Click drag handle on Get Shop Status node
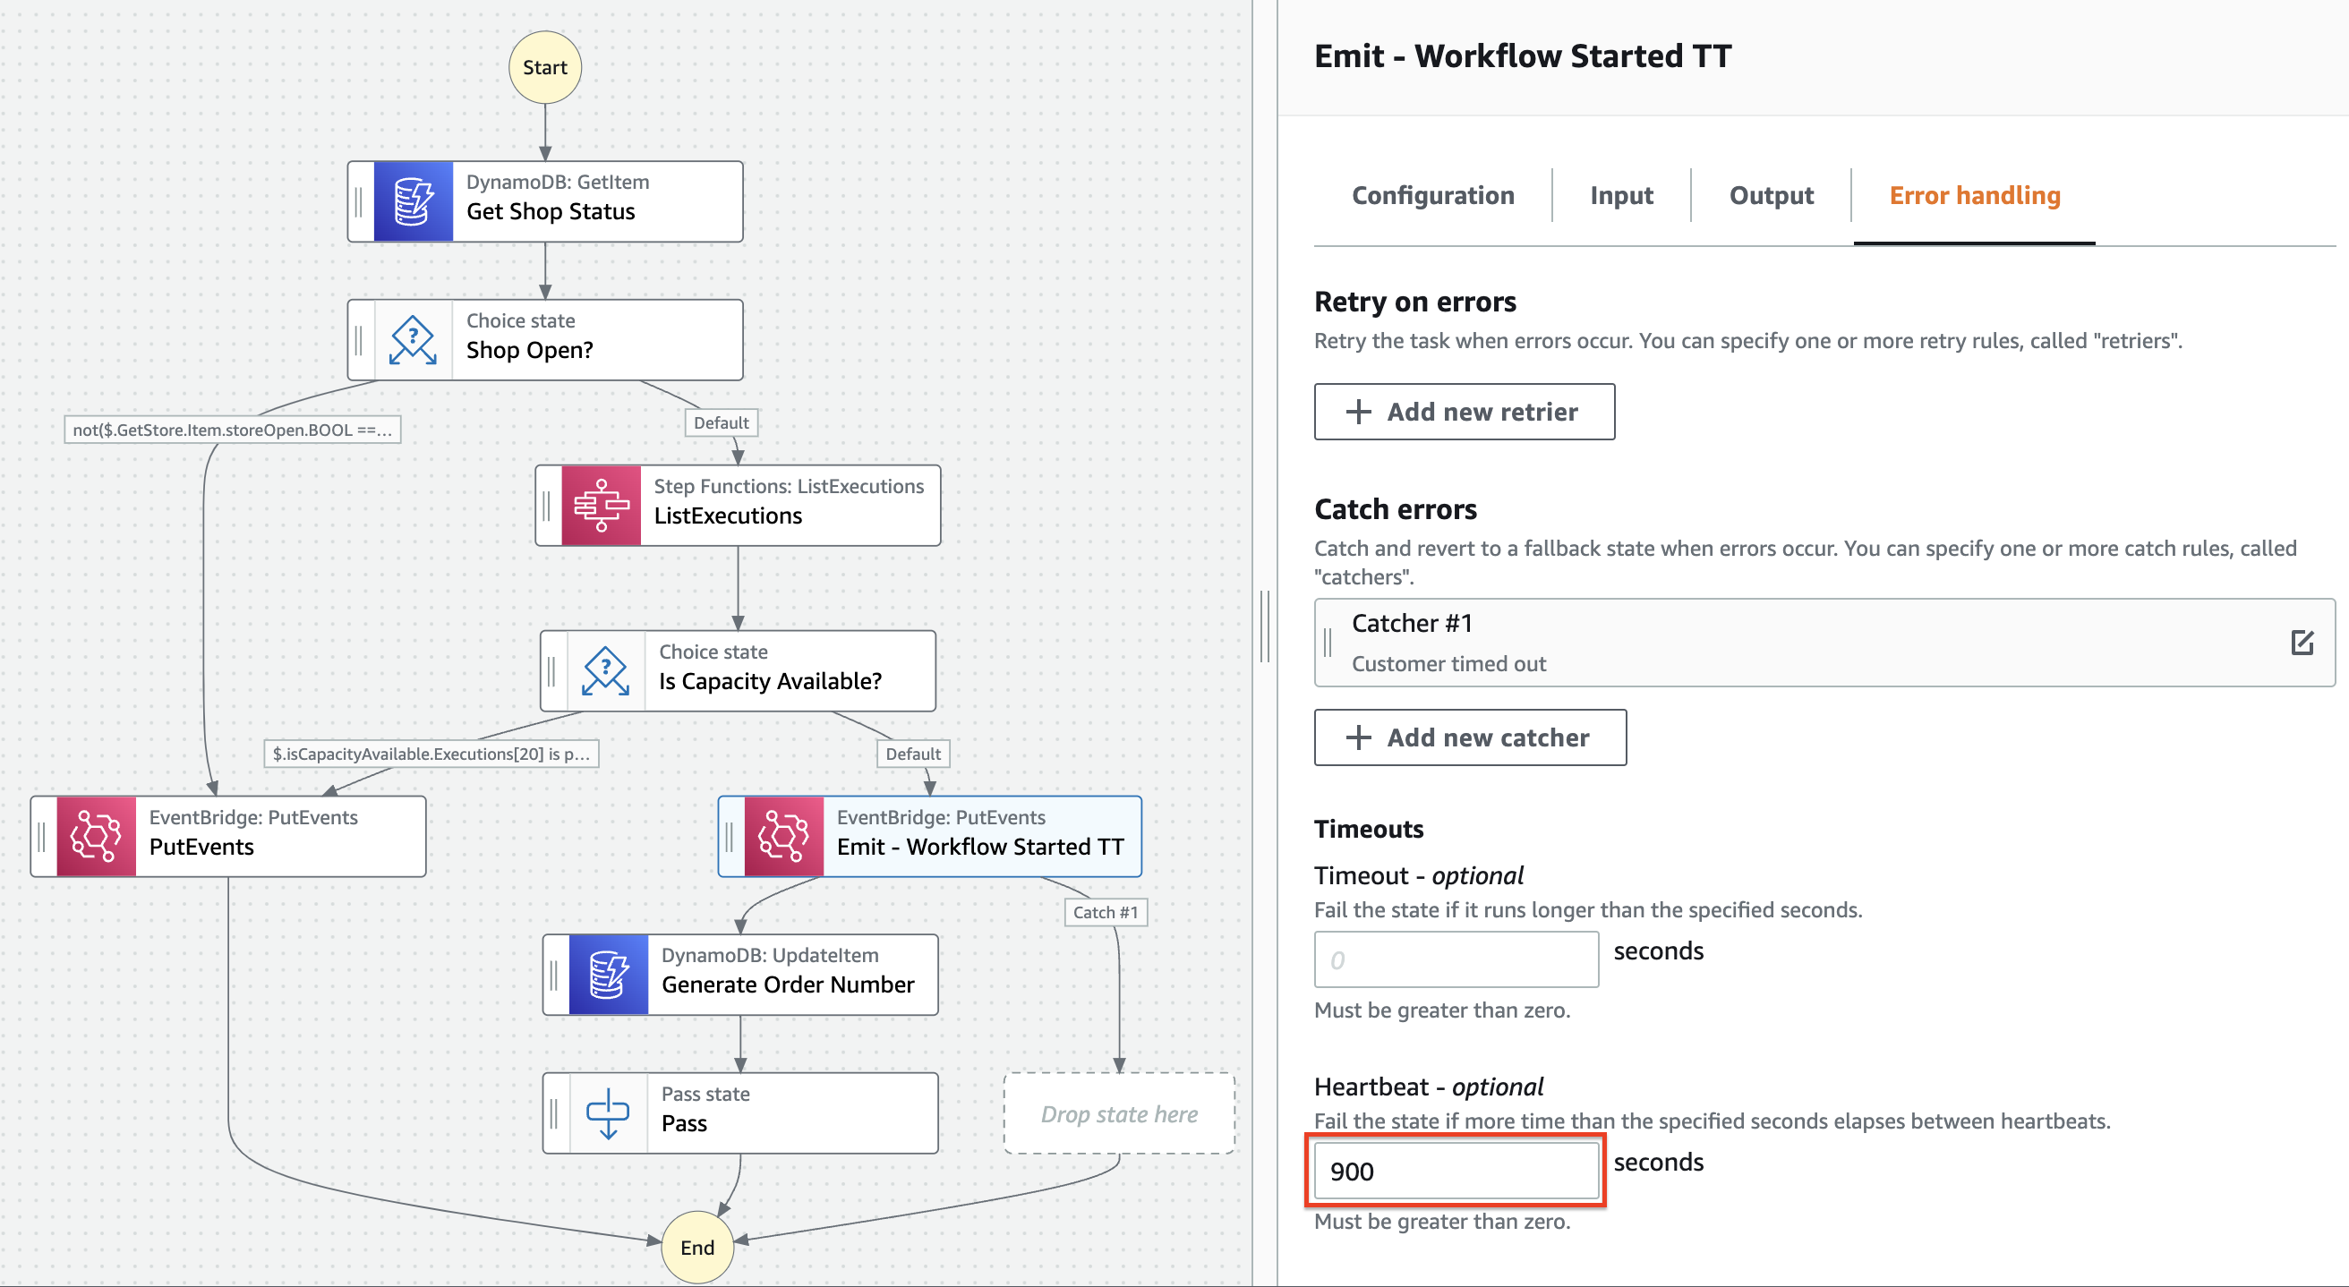 [x=359, y=201]
